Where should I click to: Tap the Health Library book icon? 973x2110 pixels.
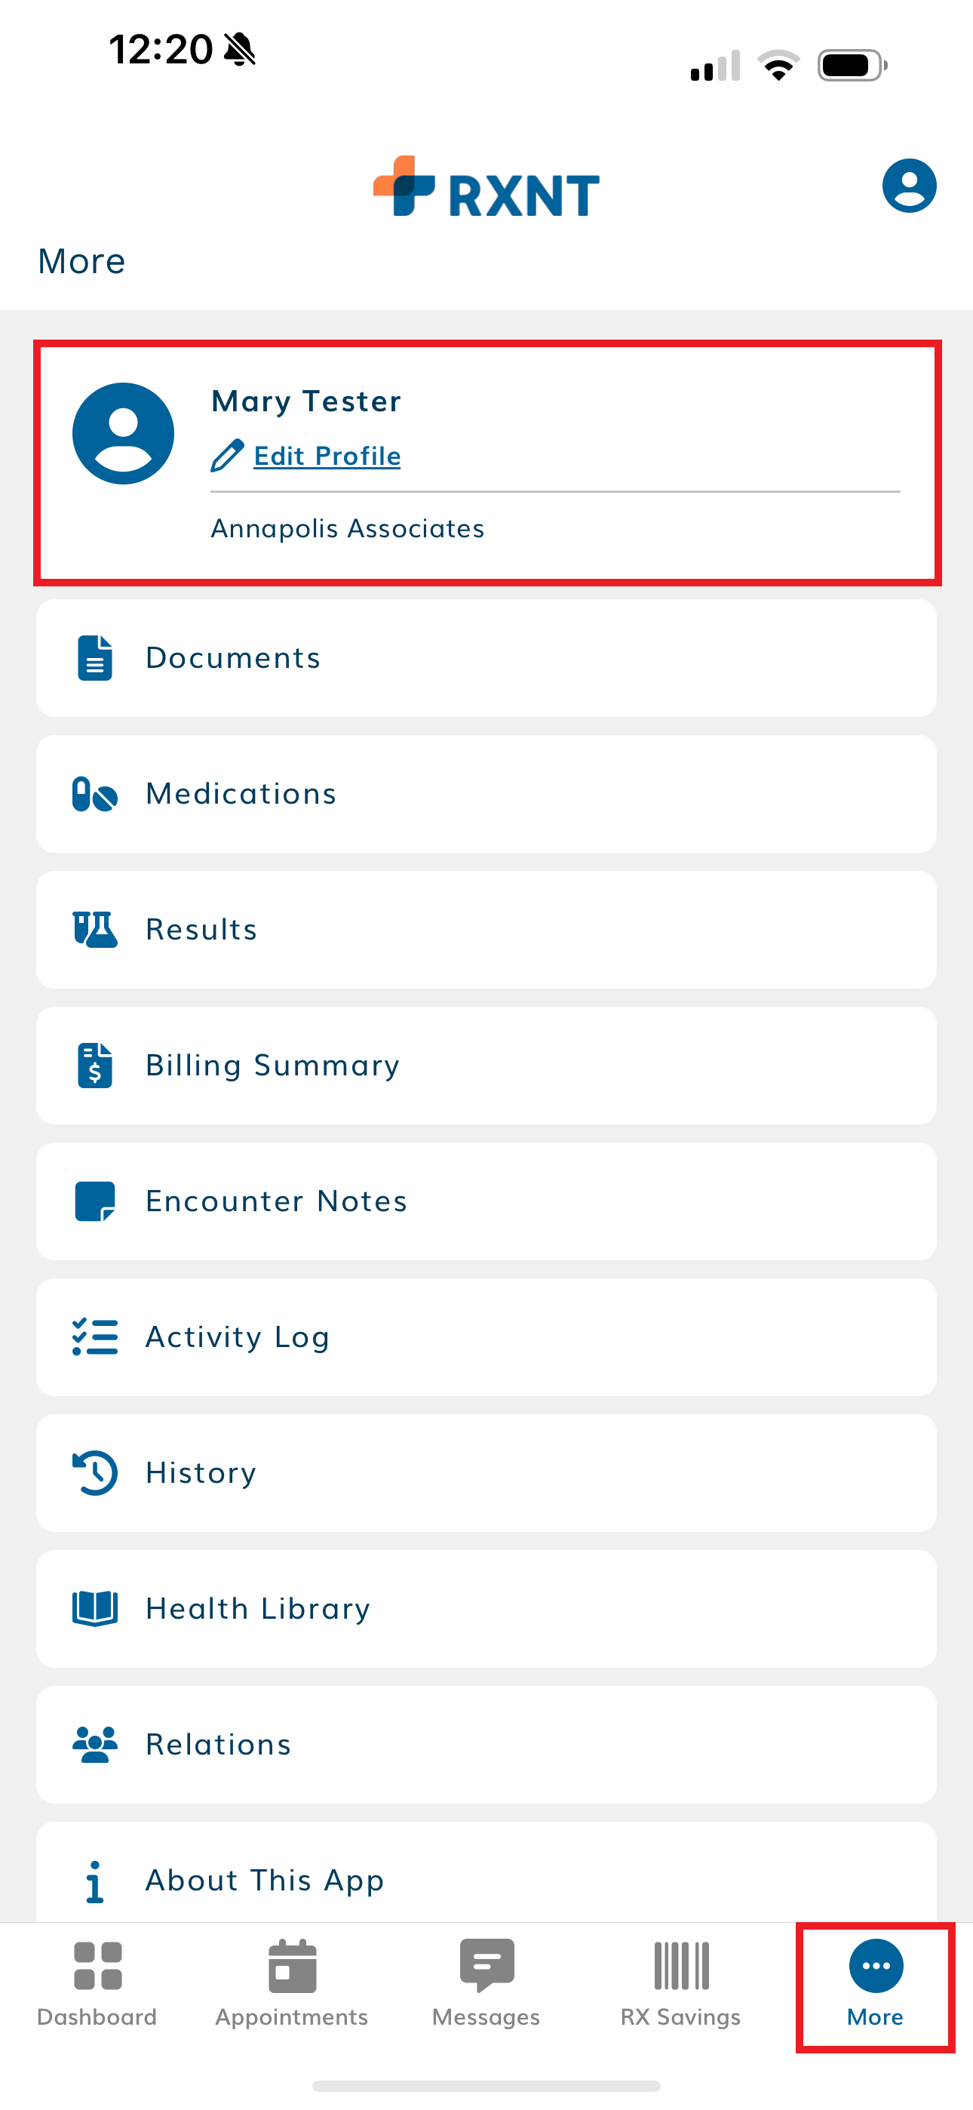click(x=95, y=1609)
